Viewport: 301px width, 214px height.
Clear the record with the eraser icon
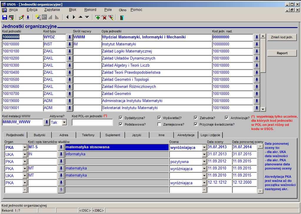111,18
